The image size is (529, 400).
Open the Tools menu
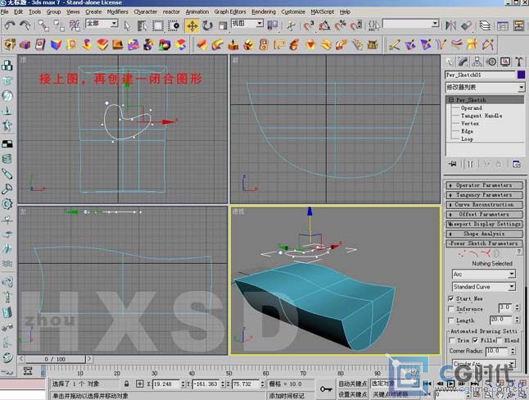[34, 11]
